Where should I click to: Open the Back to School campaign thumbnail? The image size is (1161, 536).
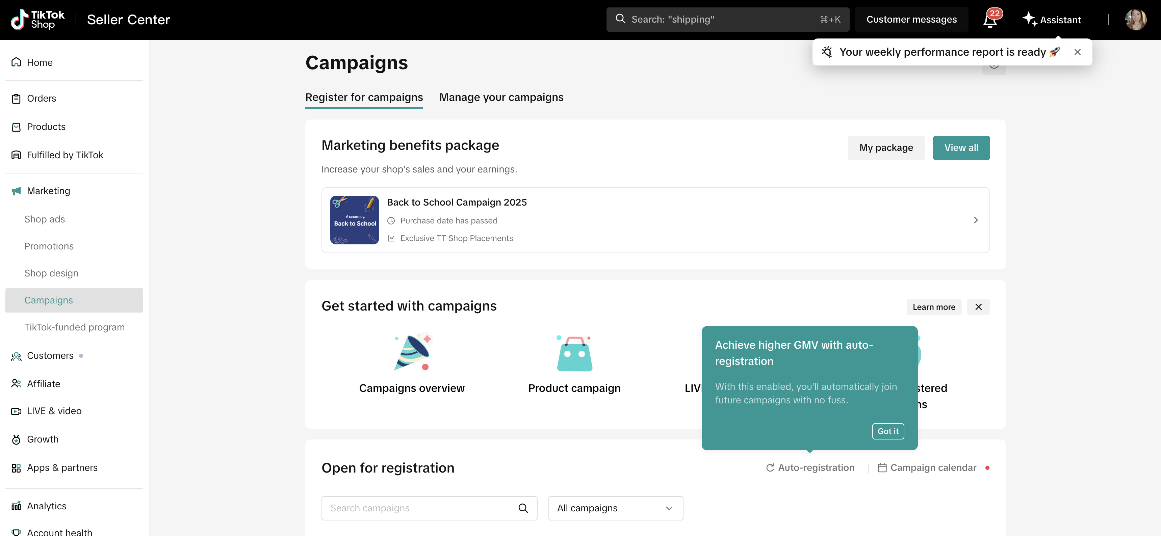click(354, 220)
